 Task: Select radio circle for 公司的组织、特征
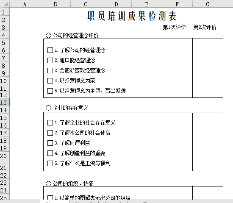[x=48, y=184]
